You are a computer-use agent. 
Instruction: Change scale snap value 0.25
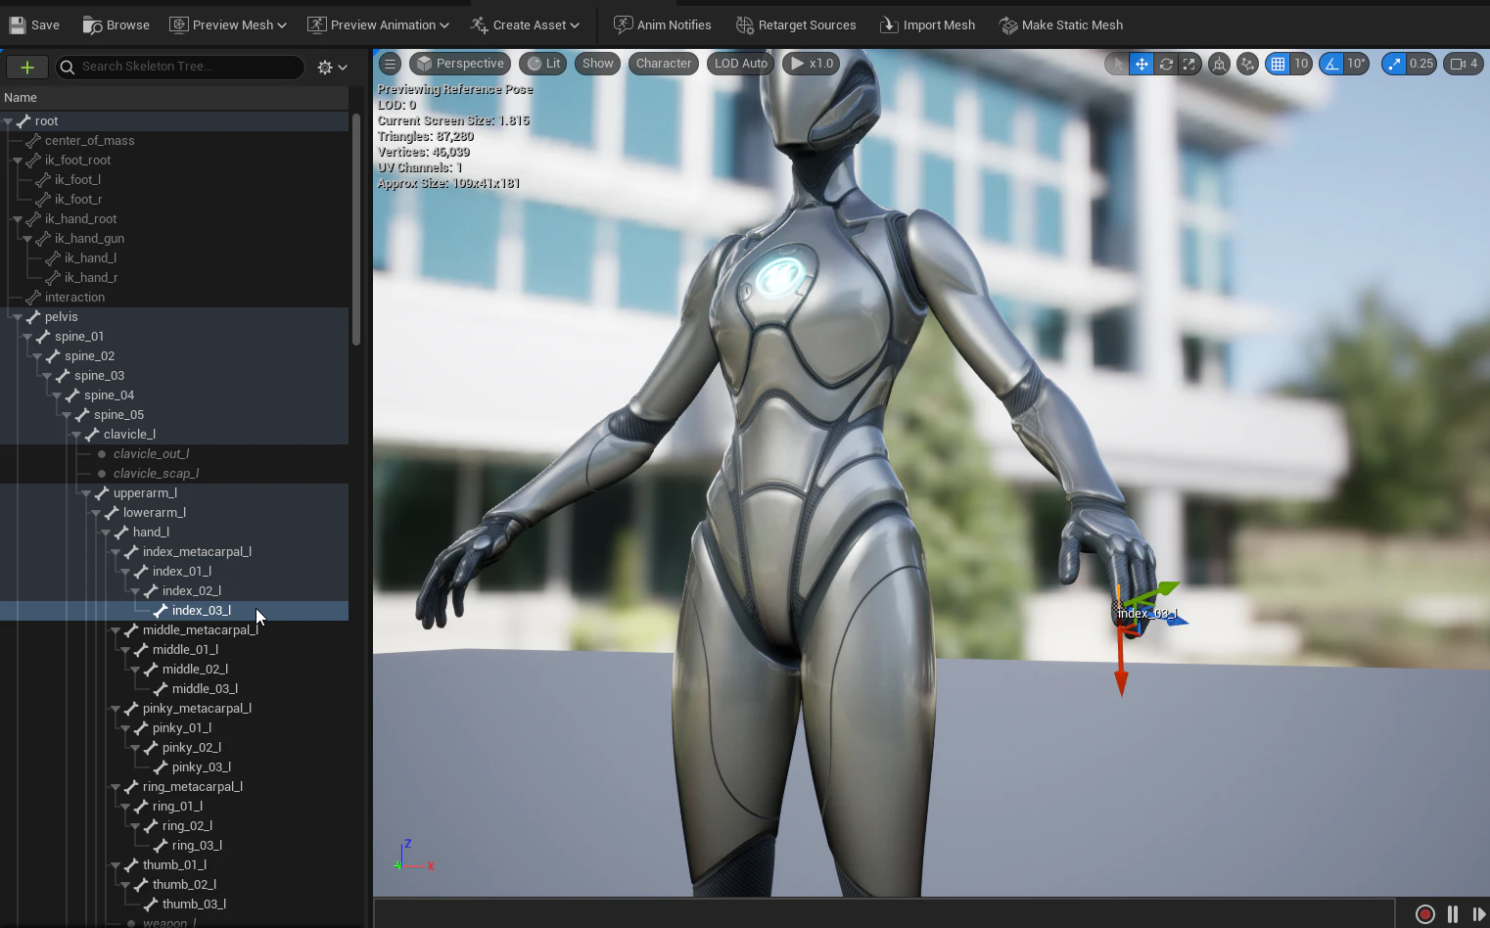click(1421, 64)
